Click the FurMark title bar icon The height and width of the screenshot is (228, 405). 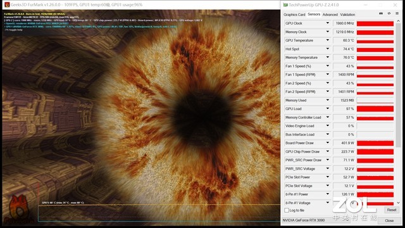pos(7,4)
